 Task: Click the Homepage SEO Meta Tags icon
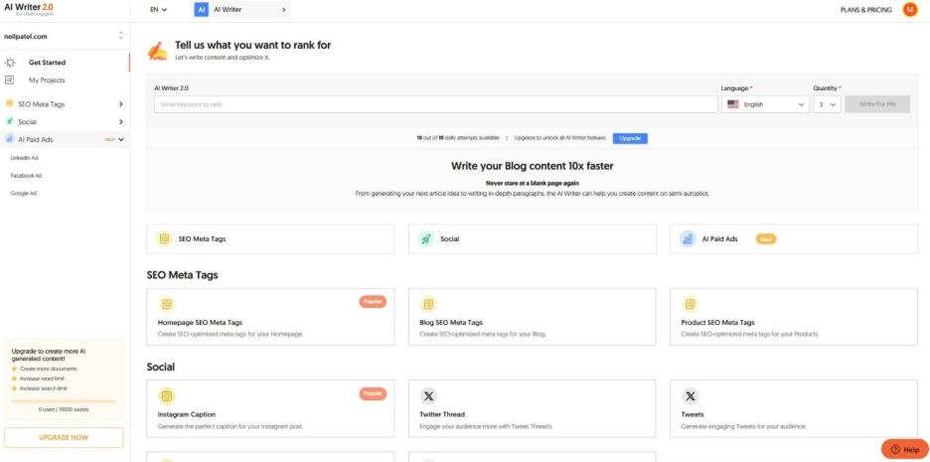167,304
